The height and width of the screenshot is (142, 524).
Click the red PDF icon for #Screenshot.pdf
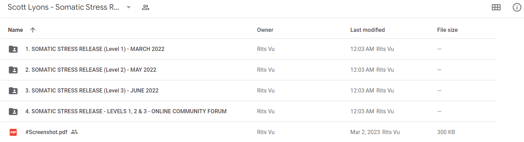13,132
